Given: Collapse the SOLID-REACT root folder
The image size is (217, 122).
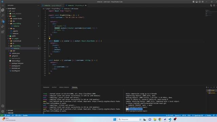Looking at the screenshot, I should tap(23, 8).
